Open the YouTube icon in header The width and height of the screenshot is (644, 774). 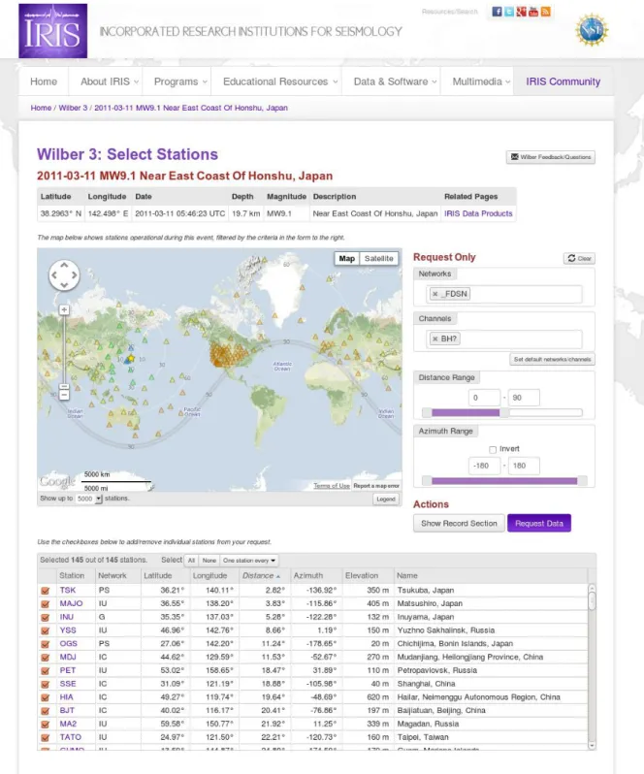click(x=533, y=12)
